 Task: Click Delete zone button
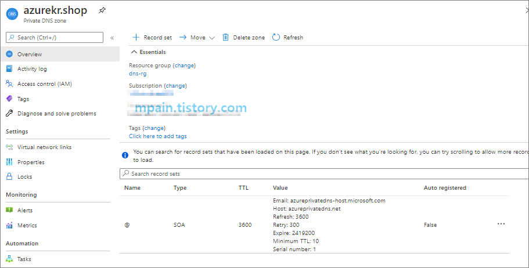[243, 38]
